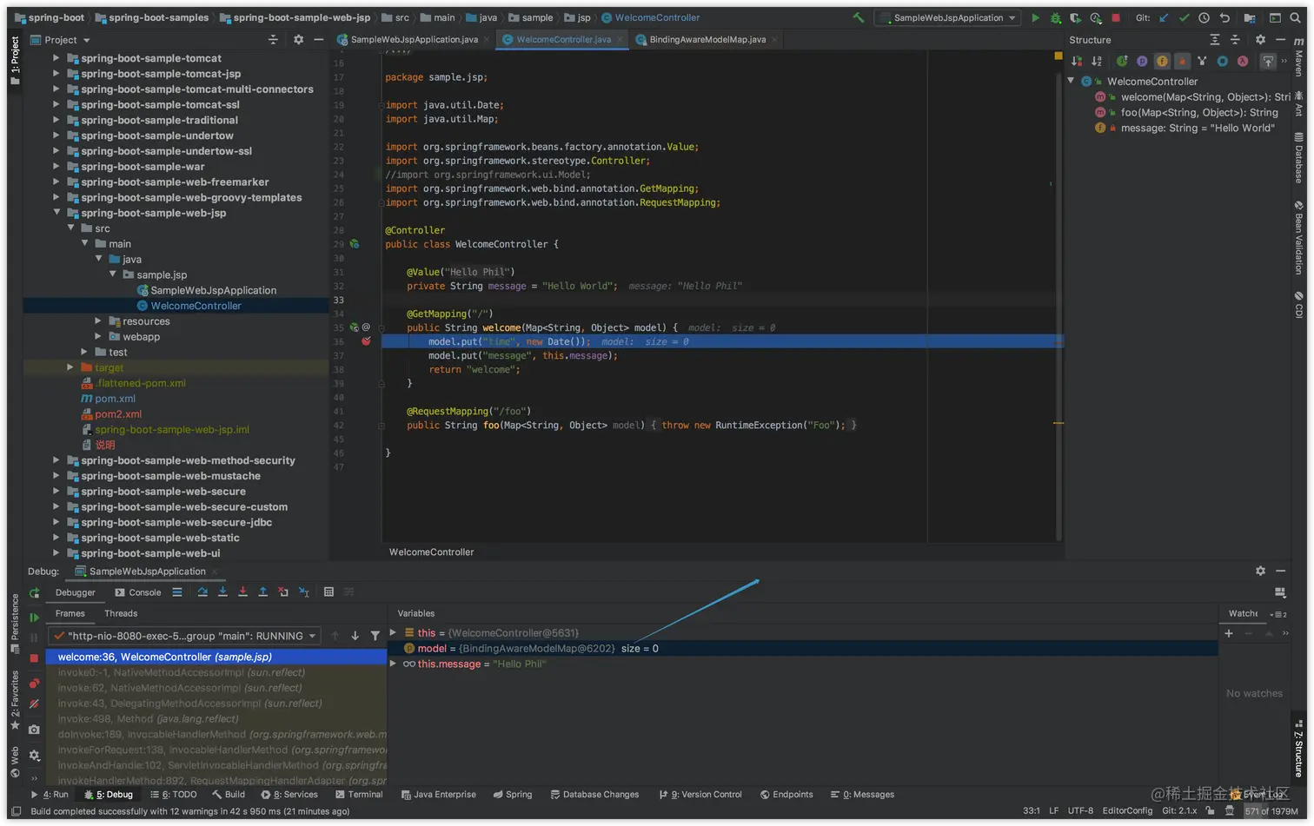Switch to the BindingAwareModelMap.java editor tab
The image size is (1314, 826).
tap(707, 39)
